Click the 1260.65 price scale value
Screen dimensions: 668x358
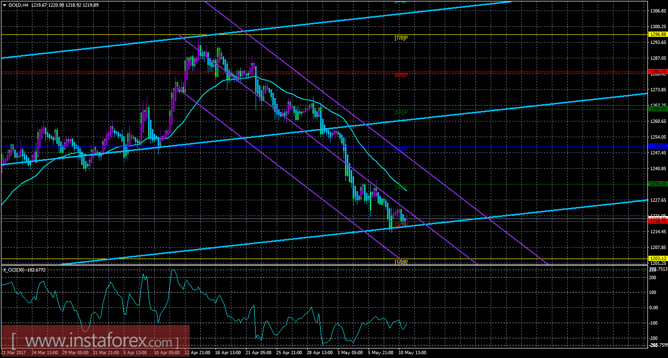tap(658, 121)
